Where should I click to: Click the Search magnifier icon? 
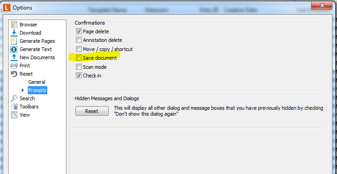pos(14,98)
